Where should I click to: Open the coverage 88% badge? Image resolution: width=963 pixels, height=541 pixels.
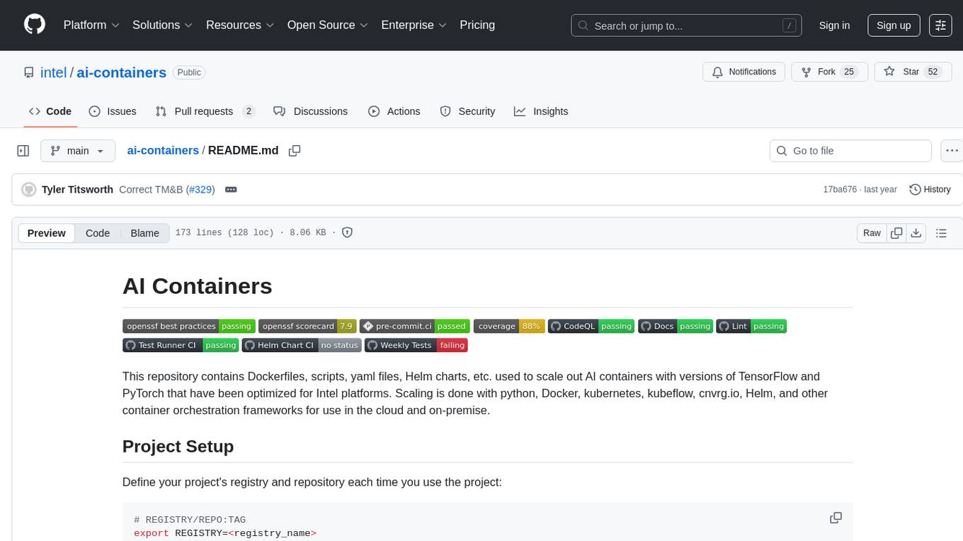click(508, 326)
